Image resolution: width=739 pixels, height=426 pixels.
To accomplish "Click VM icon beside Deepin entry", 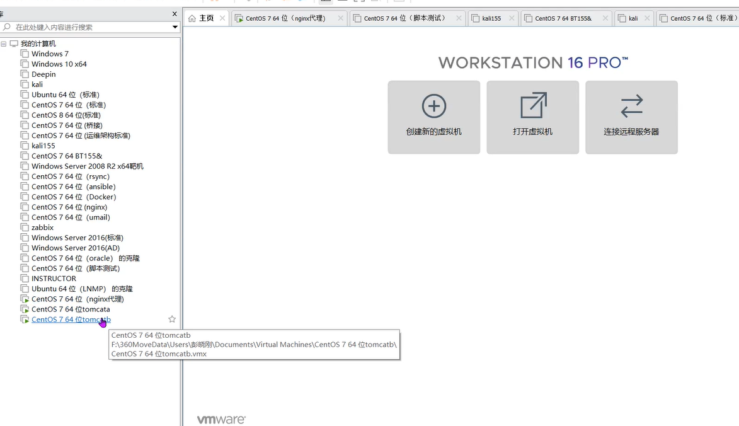I will click(x=25, y=74).
